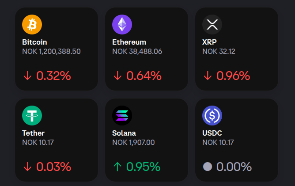
Task: Click Tether's 0.03% change value
Action: pos(53,167)
